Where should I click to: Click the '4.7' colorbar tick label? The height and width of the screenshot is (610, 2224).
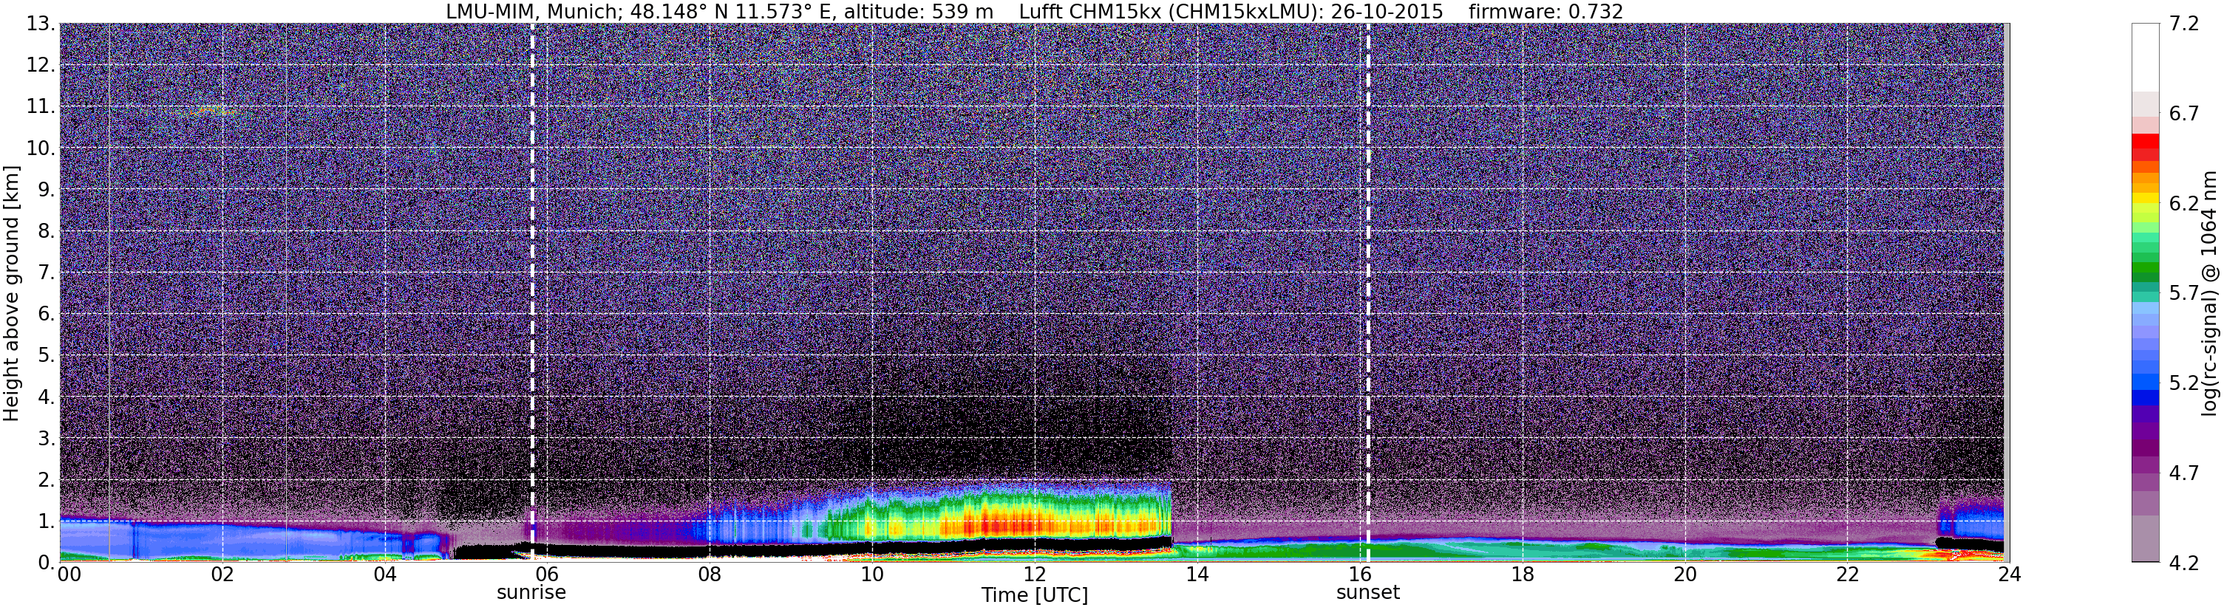pos(2184,473)
